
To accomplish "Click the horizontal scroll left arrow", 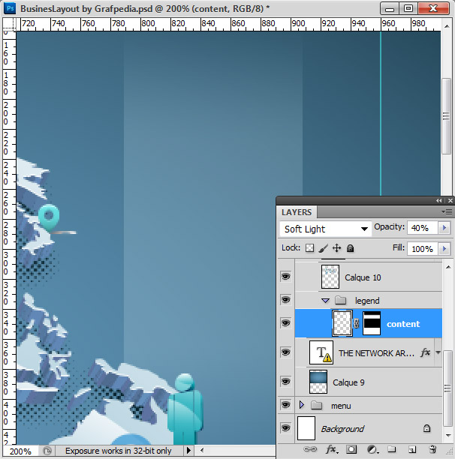I will (x=202, y=451).
